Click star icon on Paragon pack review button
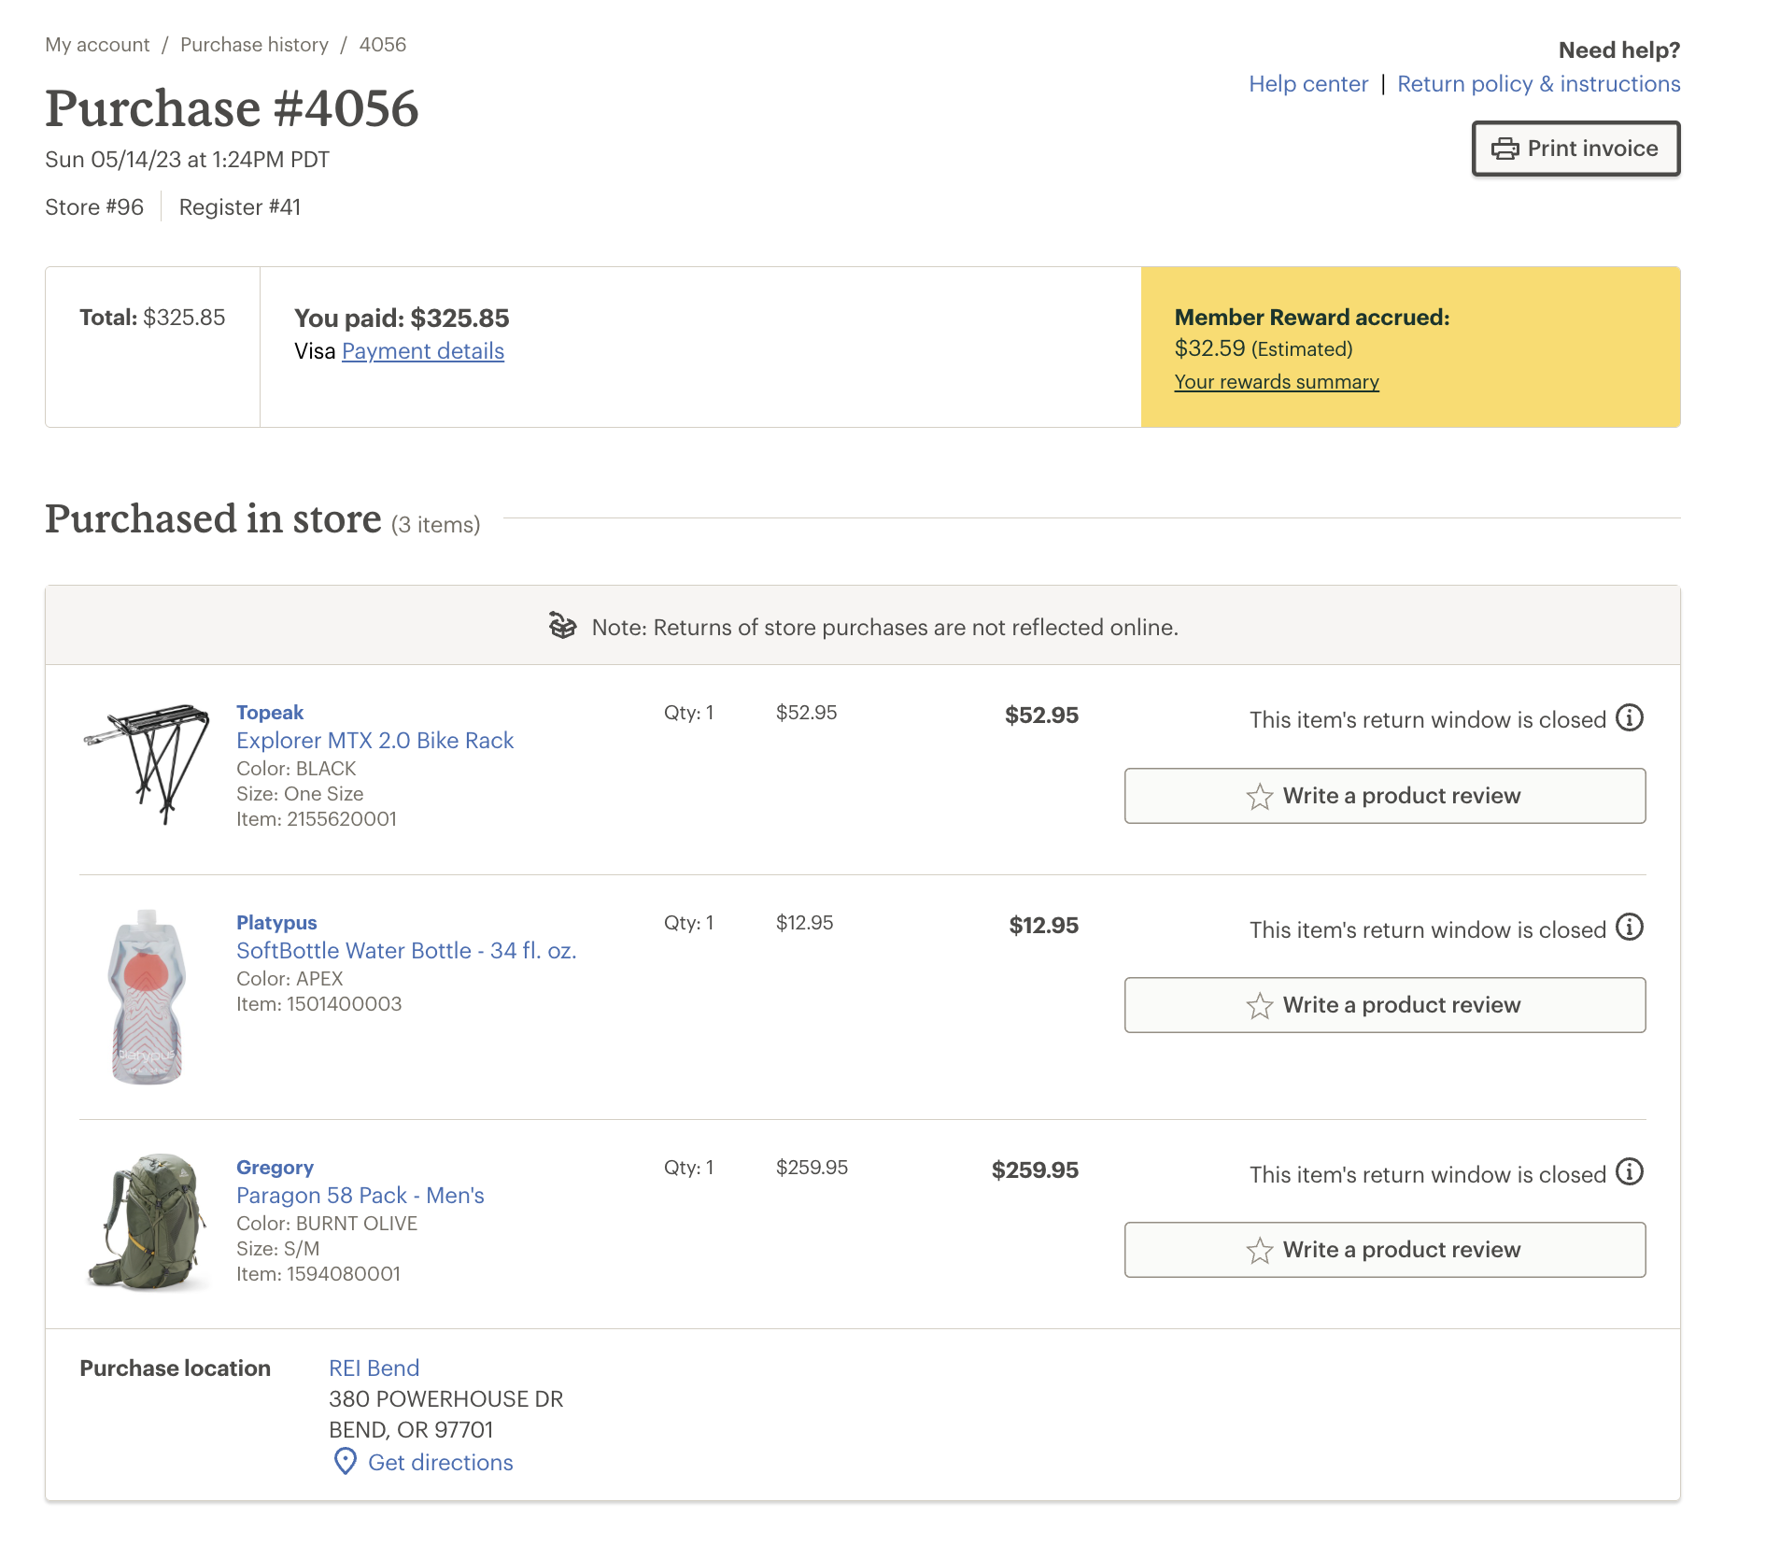 pyautogui.click(x=1260, y=1251)
